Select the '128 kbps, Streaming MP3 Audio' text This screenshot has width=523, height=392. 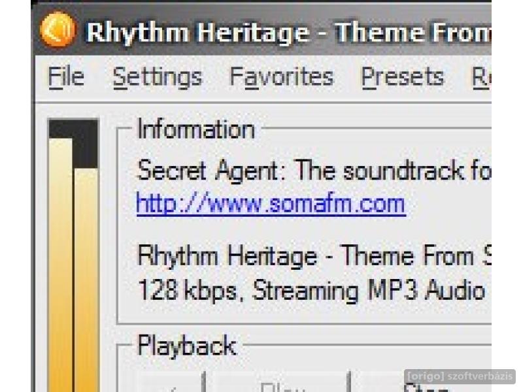(311, 290)
